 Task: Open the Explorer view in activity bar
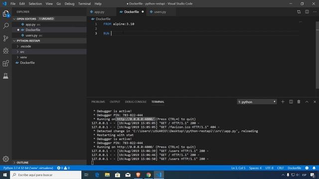click(5, 13)
